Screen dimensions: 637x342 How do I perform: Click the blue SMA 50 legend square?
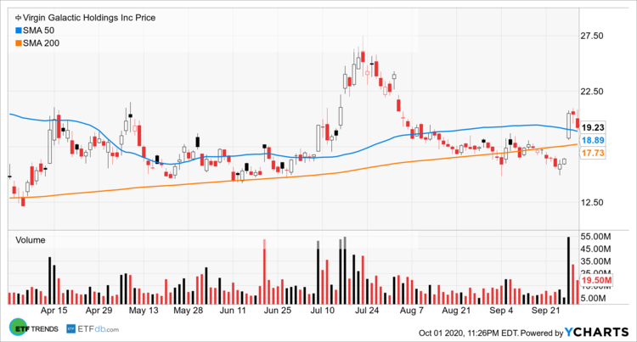pos(8,29)
